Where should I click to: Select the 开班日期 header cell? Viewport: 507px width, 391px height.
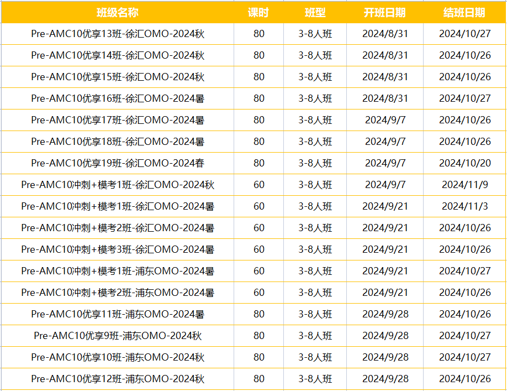click(385, 12)
